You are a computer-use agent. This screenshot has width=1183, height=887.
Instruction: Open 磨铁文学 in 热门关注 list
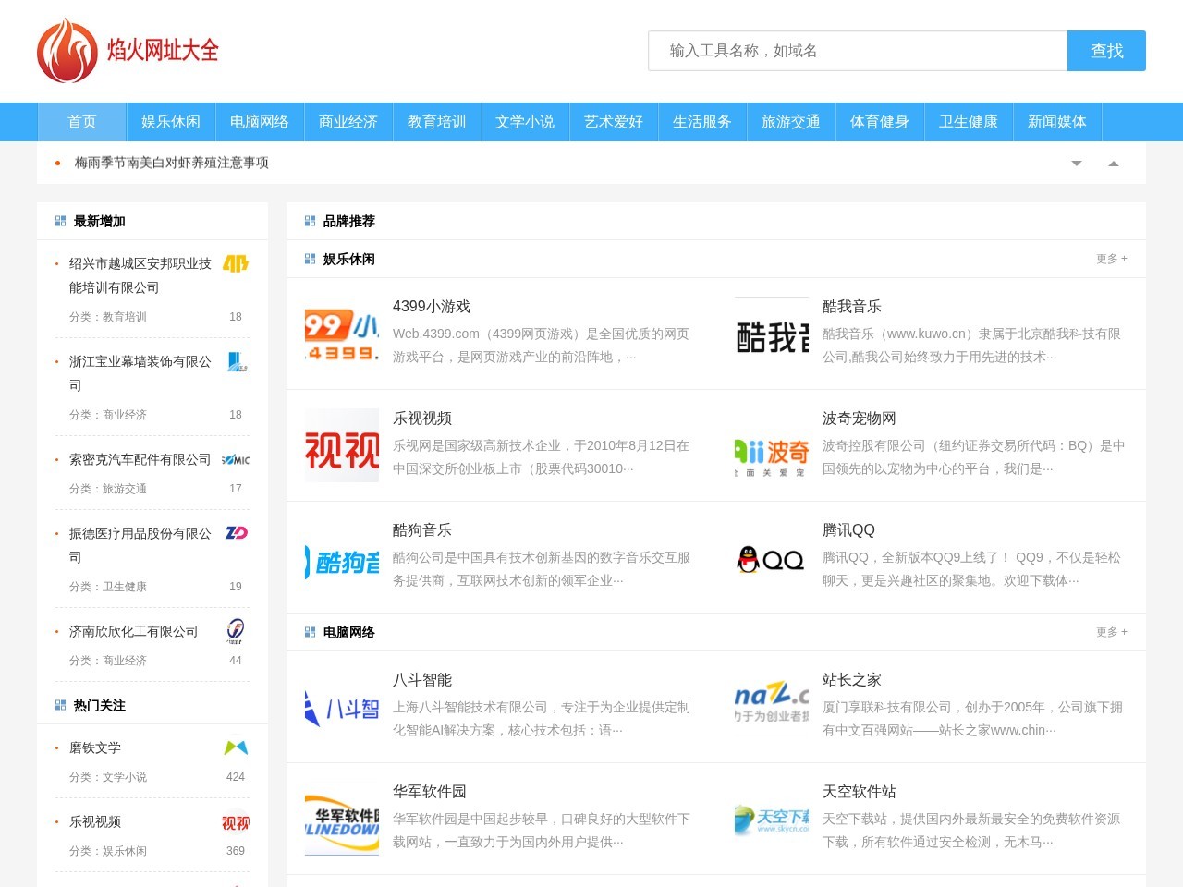tap(95, 747)
